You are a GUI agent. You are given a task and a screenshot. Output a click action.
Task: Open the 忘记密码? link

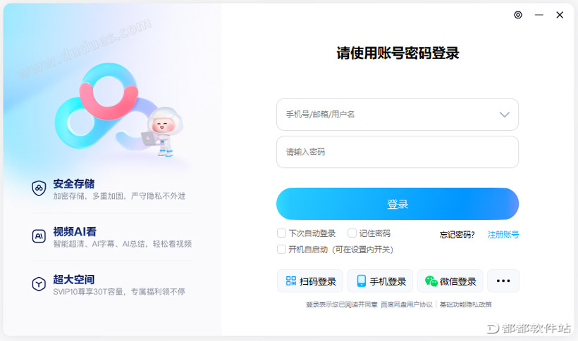(x=457, y=235)
